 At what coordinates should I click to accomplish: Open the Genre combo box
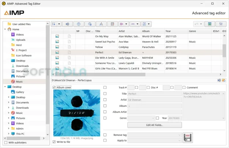click(x=141, y=118)
